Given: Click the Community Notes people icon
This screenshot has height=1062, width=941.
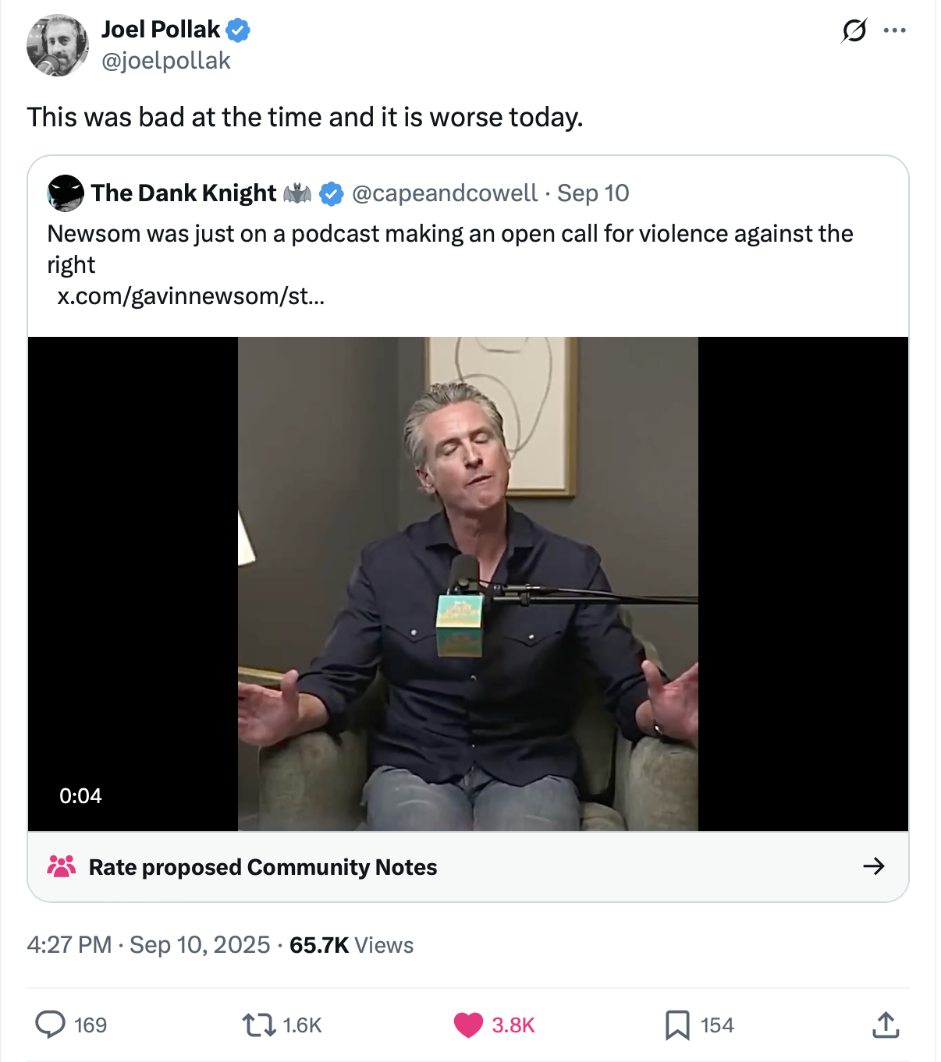Looking at the screenshot, I should [x=62, y=866].
